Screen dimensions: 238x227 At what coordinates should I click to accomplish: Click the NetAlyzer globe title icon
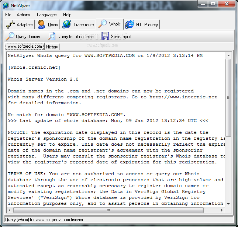tap(6, 6)
